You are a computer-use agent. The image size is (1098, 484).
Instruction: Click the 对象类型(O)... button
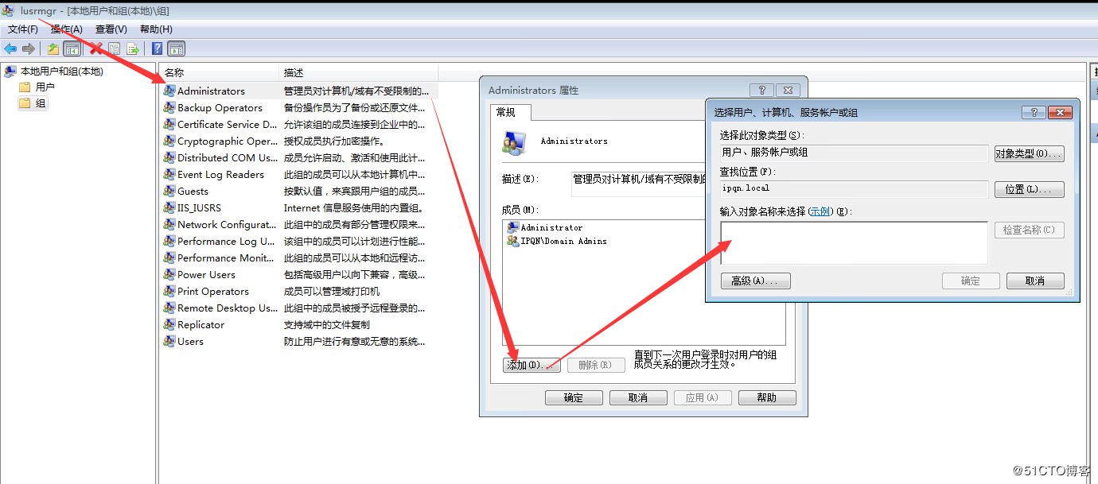coord(1030,153)
